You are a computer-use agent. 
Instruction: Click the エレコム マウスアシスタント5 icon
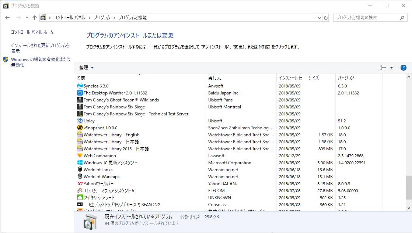(x=80, y=190)
